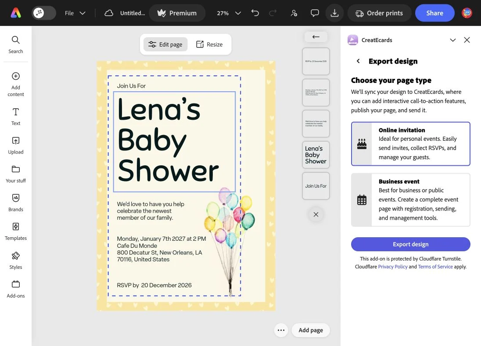The width and height of the screenshot is (481, 346).
Task: Select the We'd love to have you layer thumbnail
Action: point(316,124)
